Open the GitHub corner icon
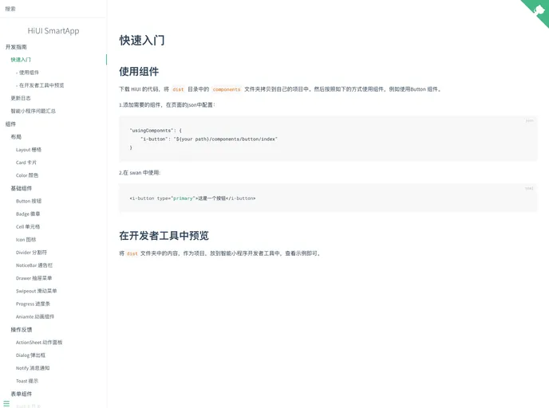549x408 pixels. [x=539, y=10]
